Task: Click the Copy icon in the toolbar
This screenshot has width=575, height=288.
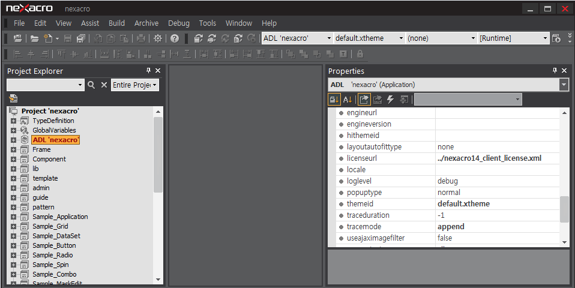Action: (x=111, y=38)
